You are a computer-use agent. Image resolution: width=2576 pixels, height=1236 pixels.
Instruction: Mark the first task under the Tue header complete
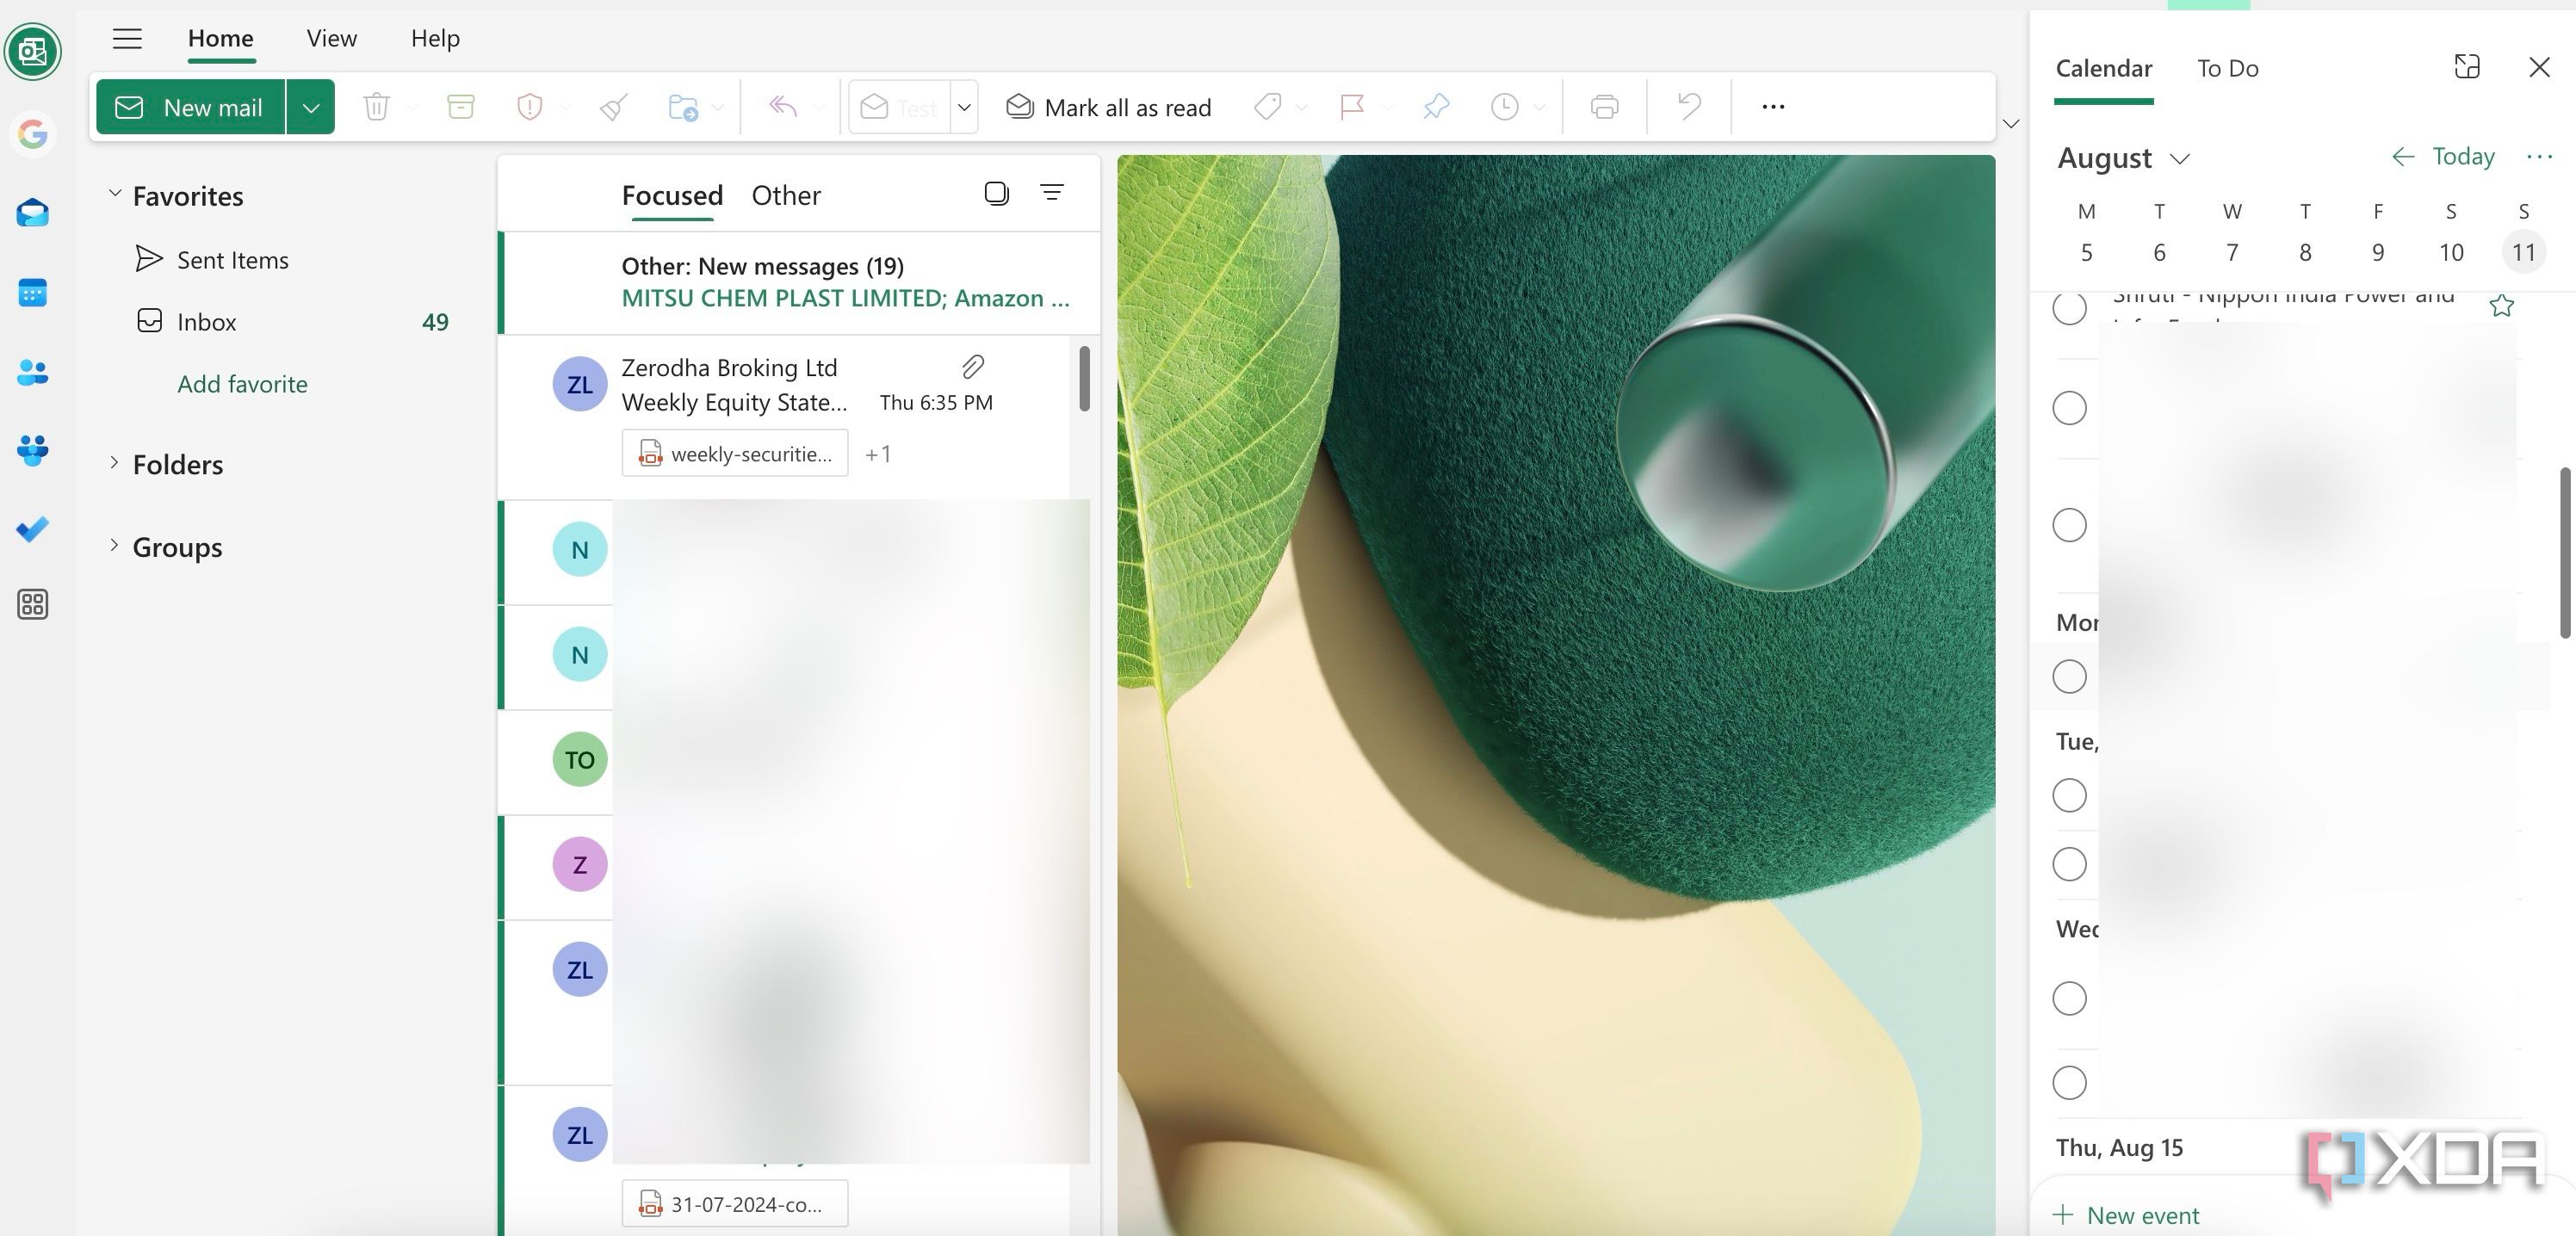click(2069, 796)
